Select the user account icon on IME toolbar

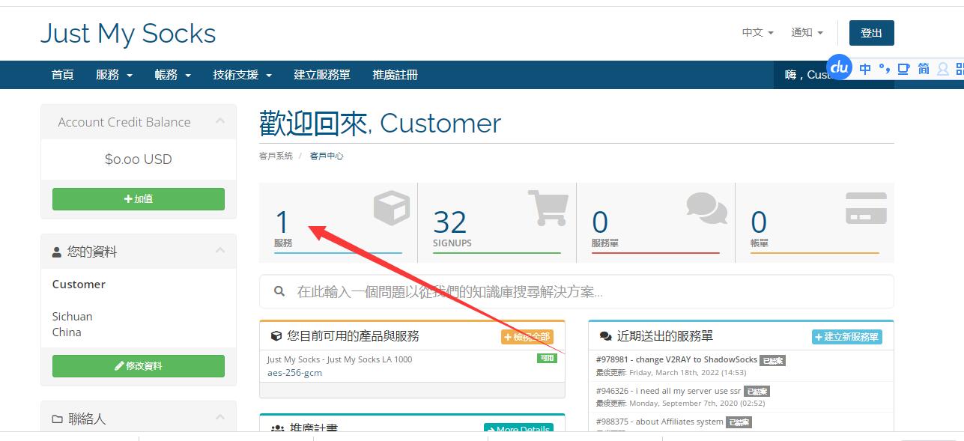[943, 69]
